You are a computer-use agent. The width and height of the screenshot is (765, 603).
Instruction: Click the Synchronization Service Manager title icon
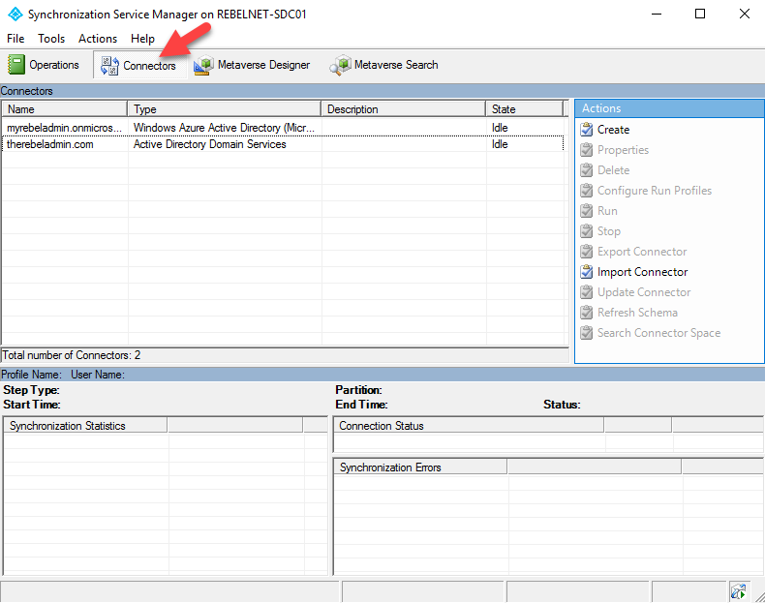tap(15, 15)
